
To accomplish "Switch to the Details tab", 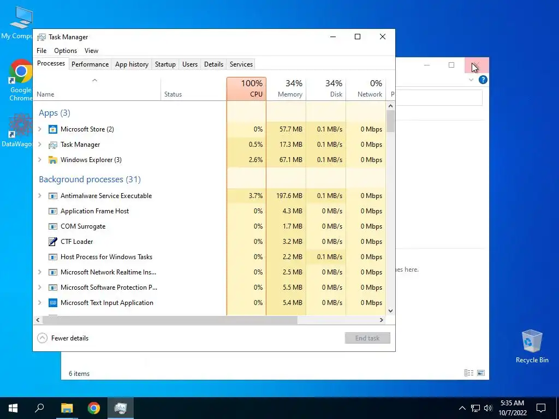I will [213, 64].
